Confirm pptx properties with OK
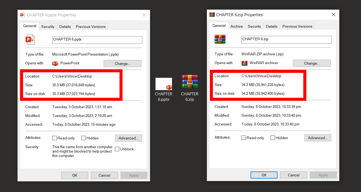Viewport: 361px width, 192px height. coord(74,175)
